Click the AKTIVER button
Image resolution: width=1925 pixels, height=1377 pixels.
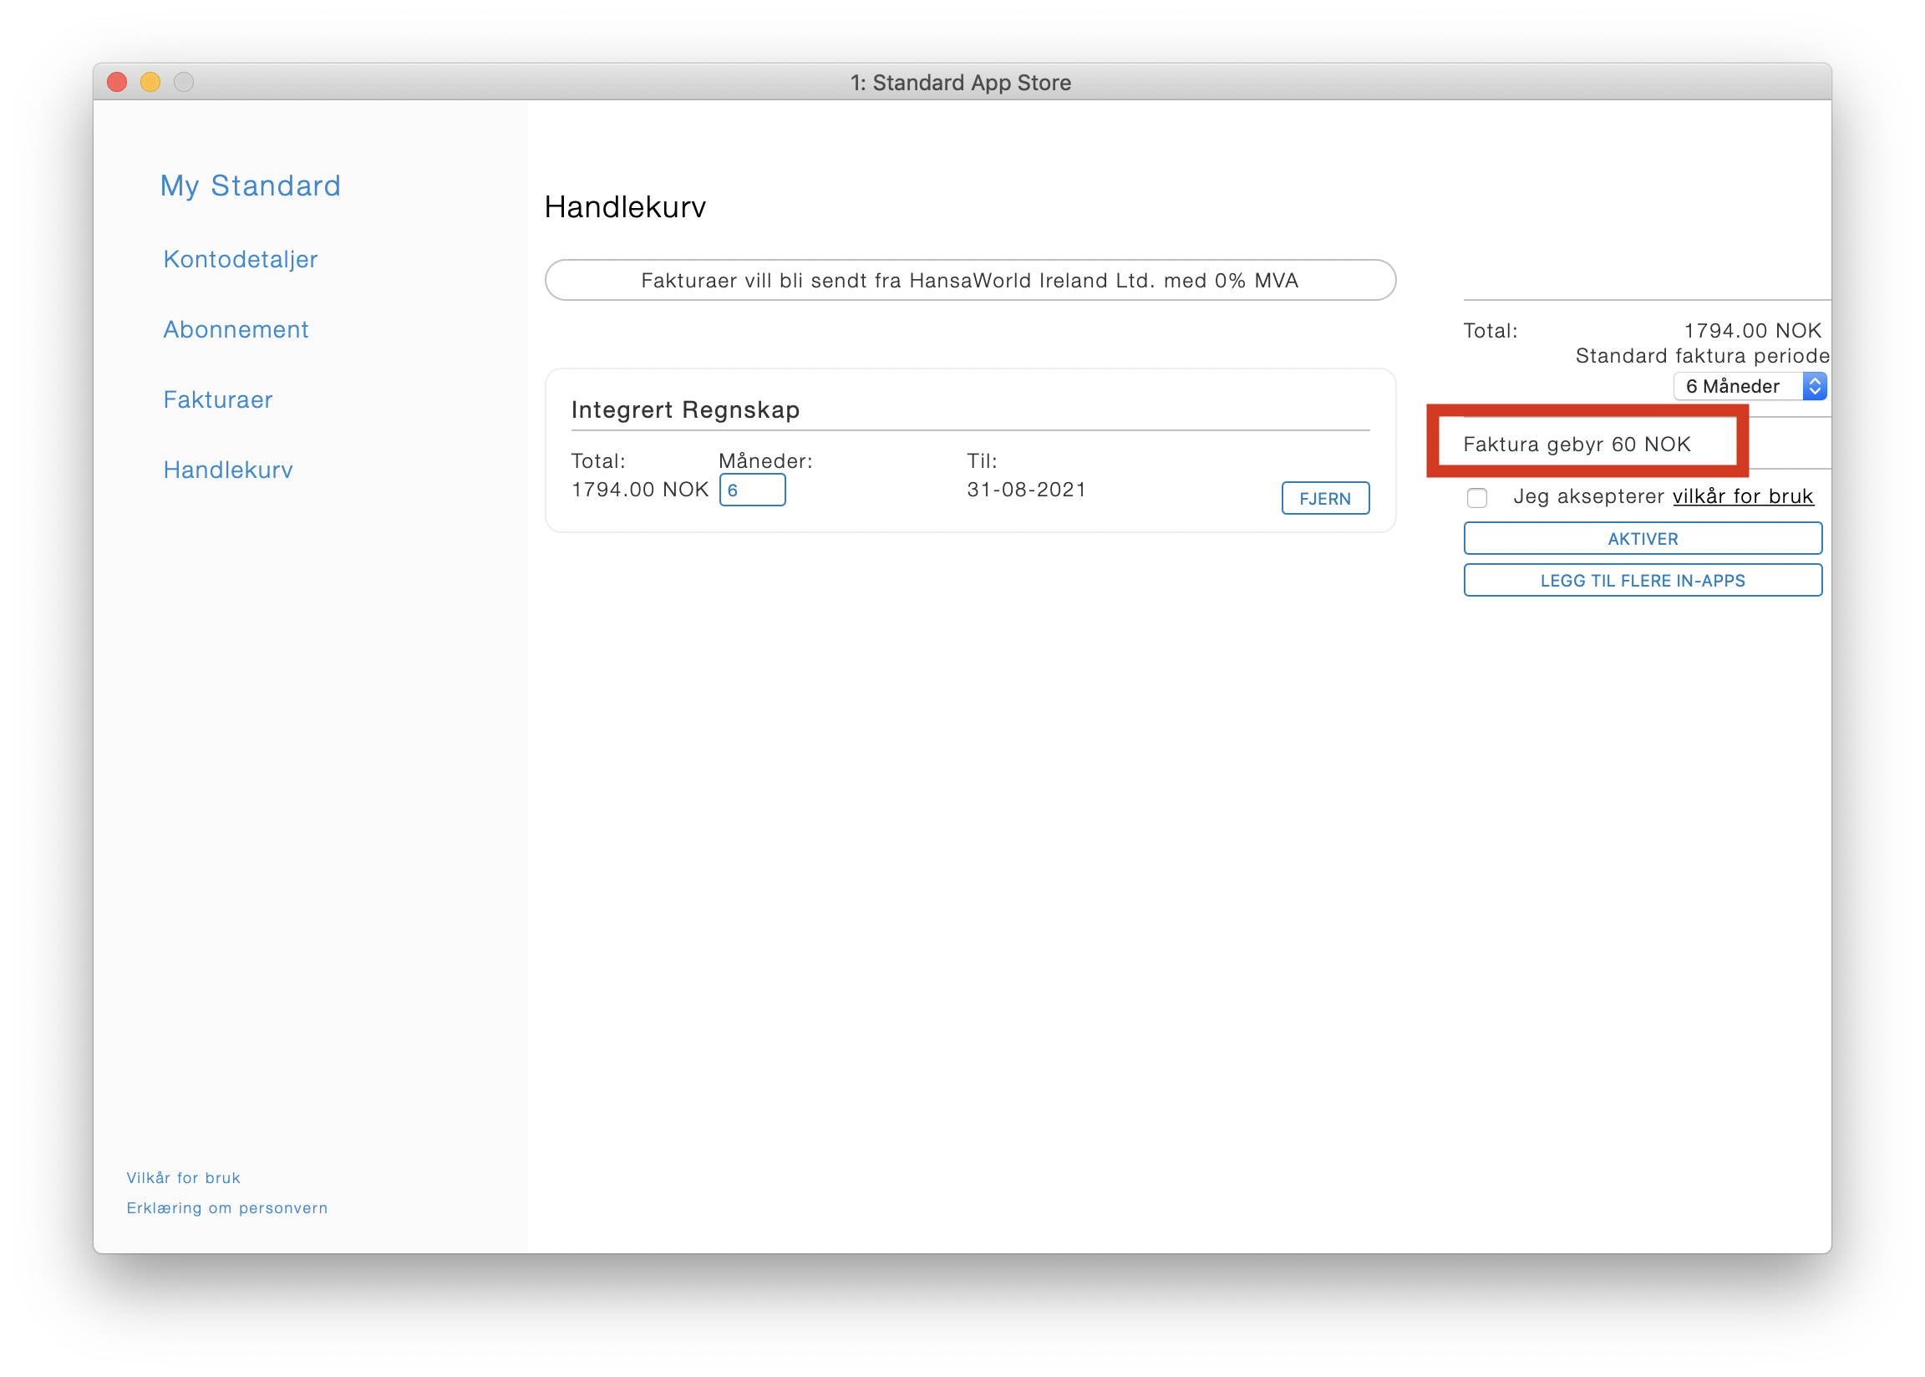(x=1642, y=538)
